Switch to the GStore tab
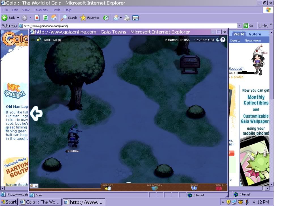This screenshot has height=206, width=290. [x=255, y=34]
